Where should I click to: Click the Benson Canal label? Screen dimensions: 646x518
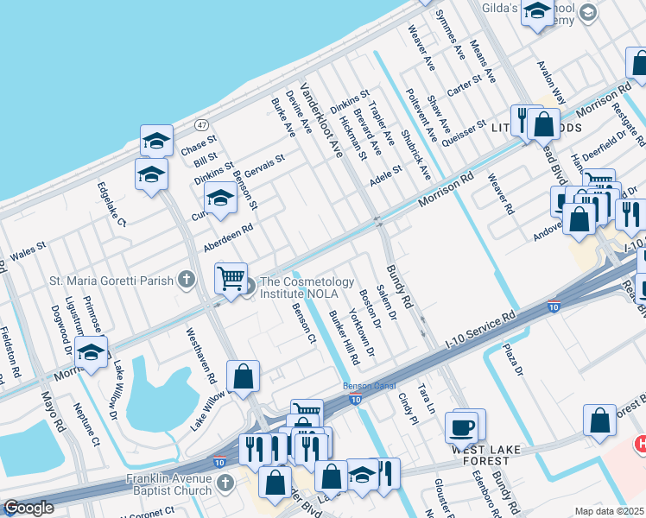pyautogui.click(x=370, y=386)
